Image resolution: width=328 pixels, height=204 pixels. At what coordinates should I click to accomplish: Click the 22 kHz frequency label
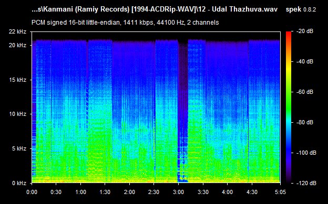[17, 32]
